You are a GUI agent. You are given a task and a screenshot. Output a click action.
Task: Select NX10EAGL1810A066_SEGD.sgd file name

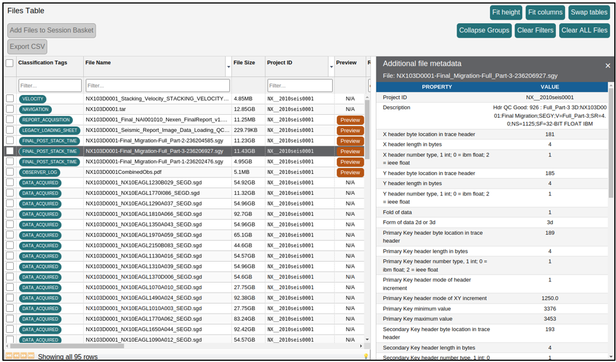(143, 214)
